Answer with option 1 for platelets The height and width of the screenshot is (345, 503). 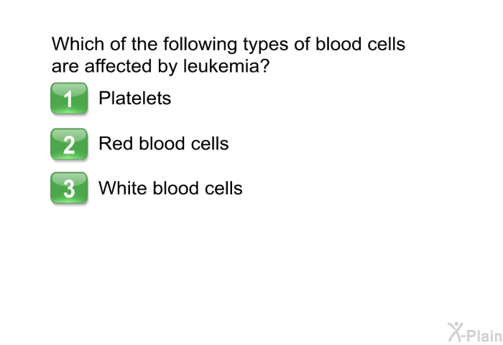[x=69, y=98]
